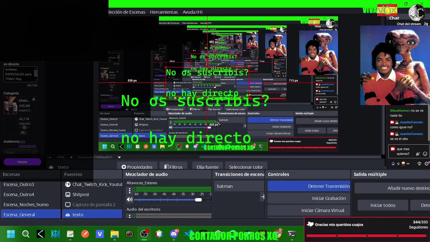The height and width of the screenshot is (242, 430).
Task: Open the Bits diamond icon below chat
Action: tap(393, 164)
